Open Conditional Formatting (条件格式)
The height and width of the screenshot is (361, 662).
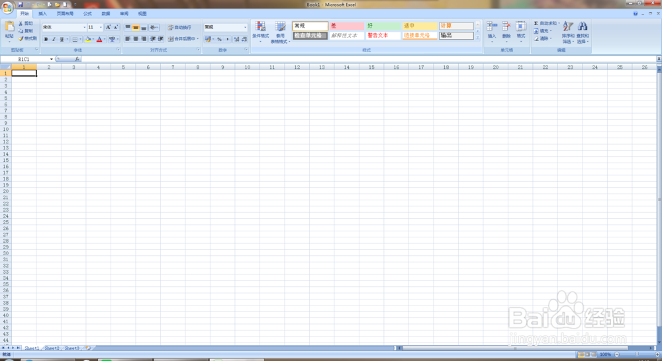260,32
